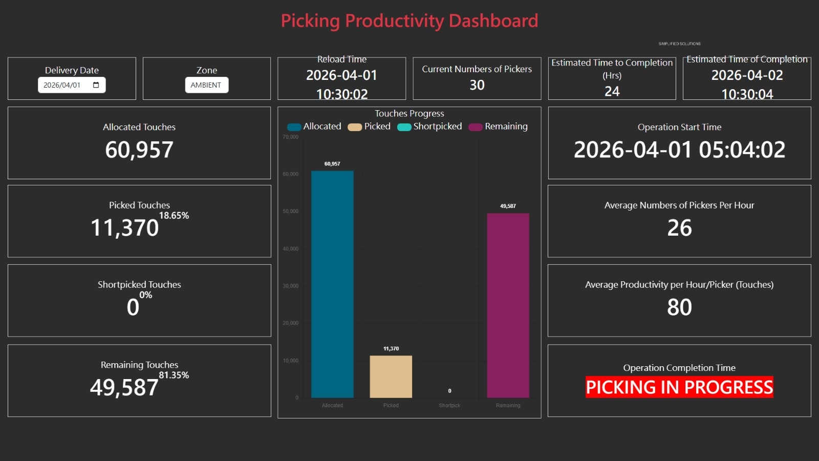Image resolution: width=819 pixels, height=461 pixels.
Task: Click the PICKING IN PROGRESS banner
Action: click(679, 388)
